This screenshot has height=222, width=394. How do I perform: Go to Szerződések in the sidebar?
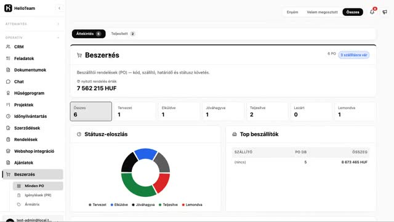click(32, 128)
